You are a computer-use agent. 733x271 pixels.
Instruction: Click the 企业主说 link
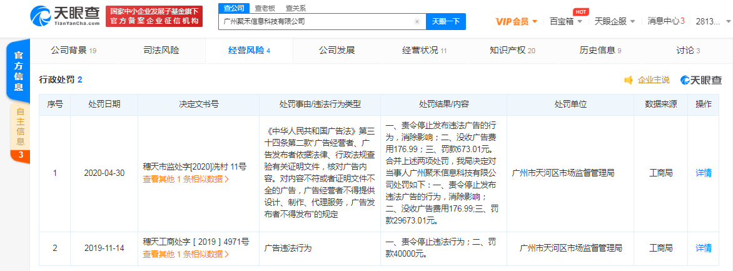pyautogui.click(x=654, y=80)
